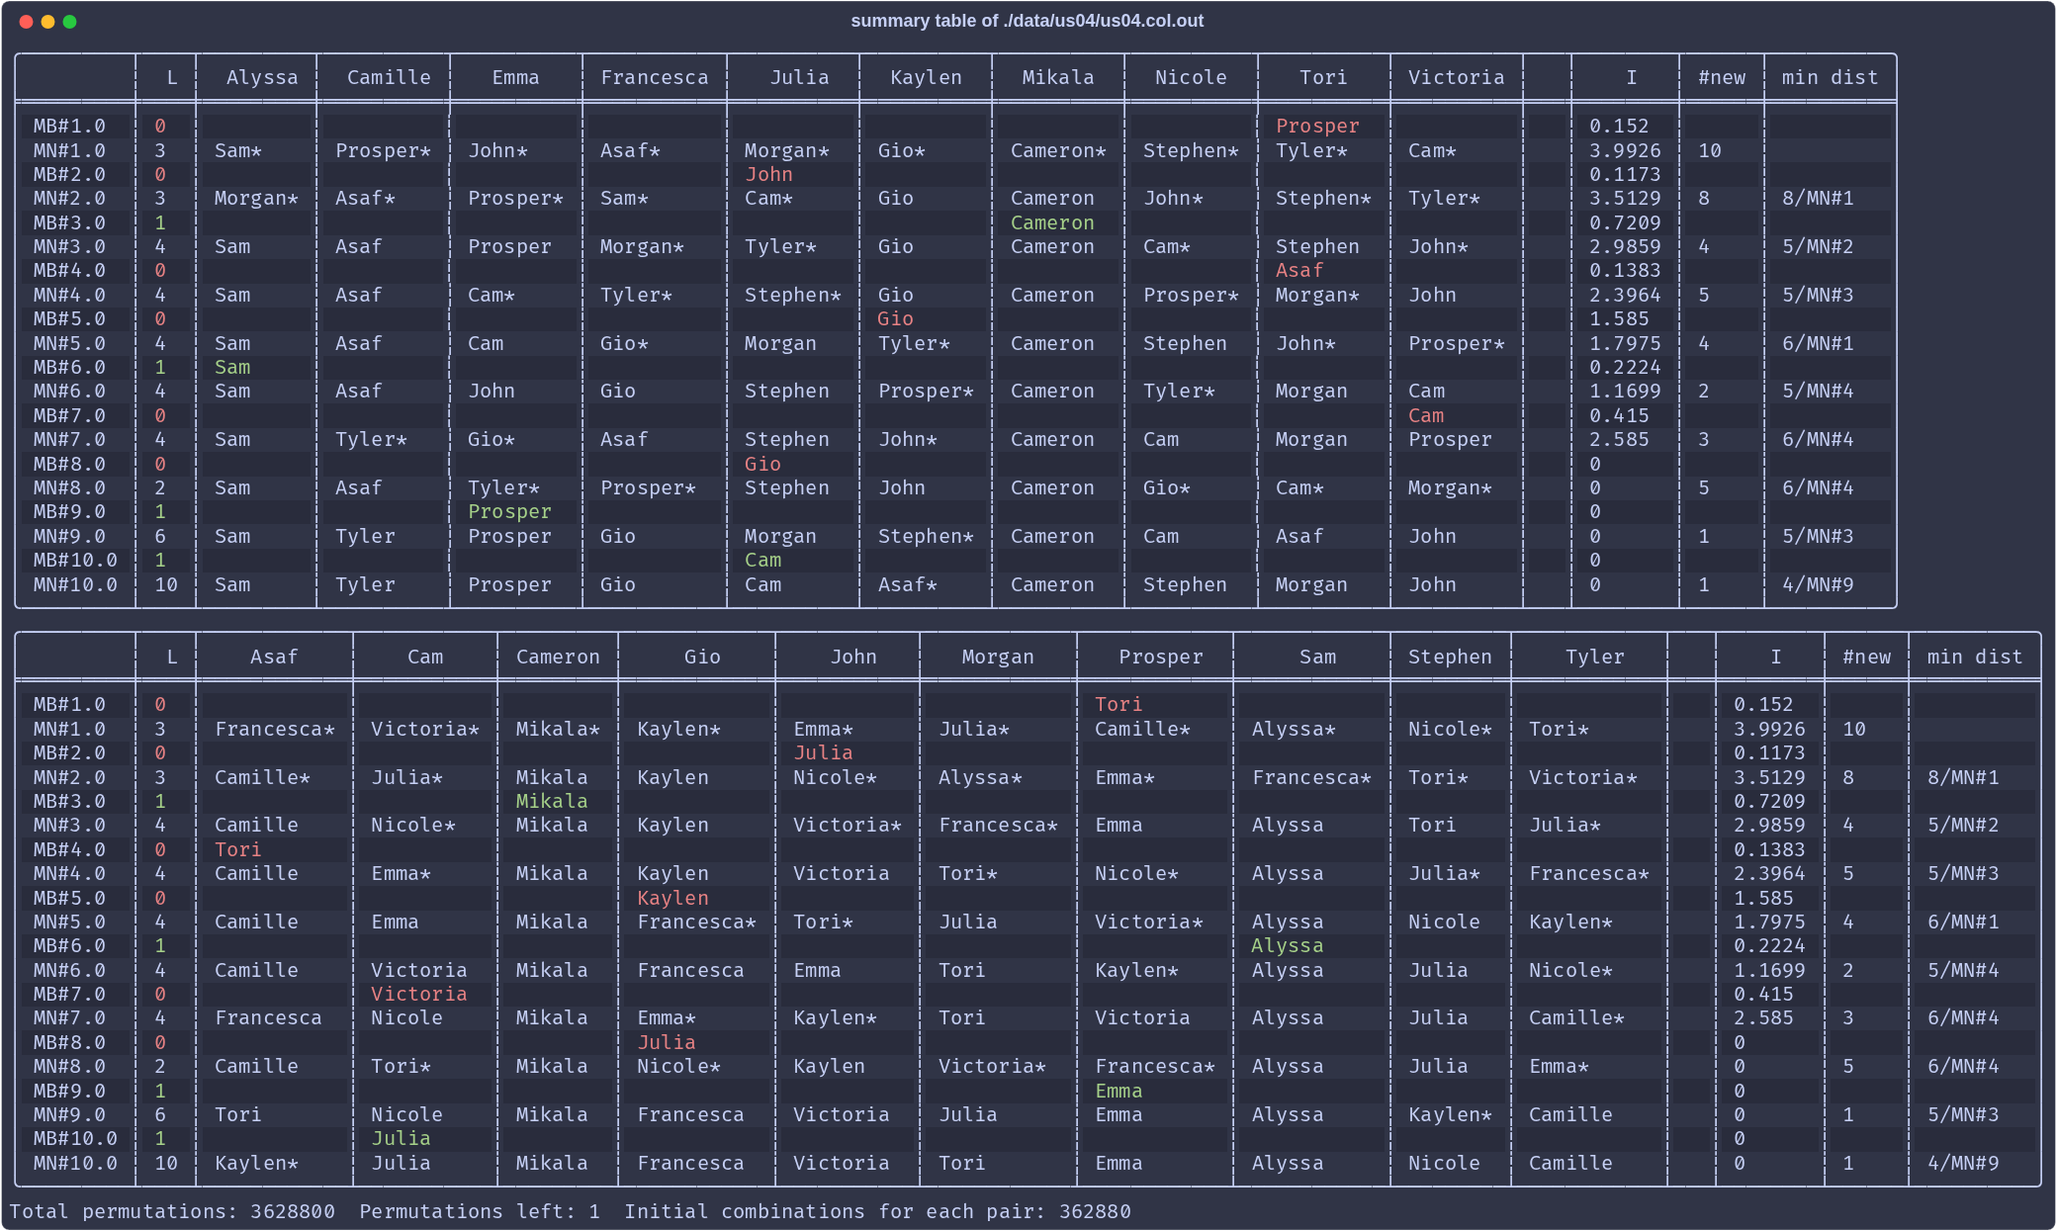Screen dimensions: 2057x1231
Task: Select the 'Morgan' column header
Action: (x=998, y=657)
